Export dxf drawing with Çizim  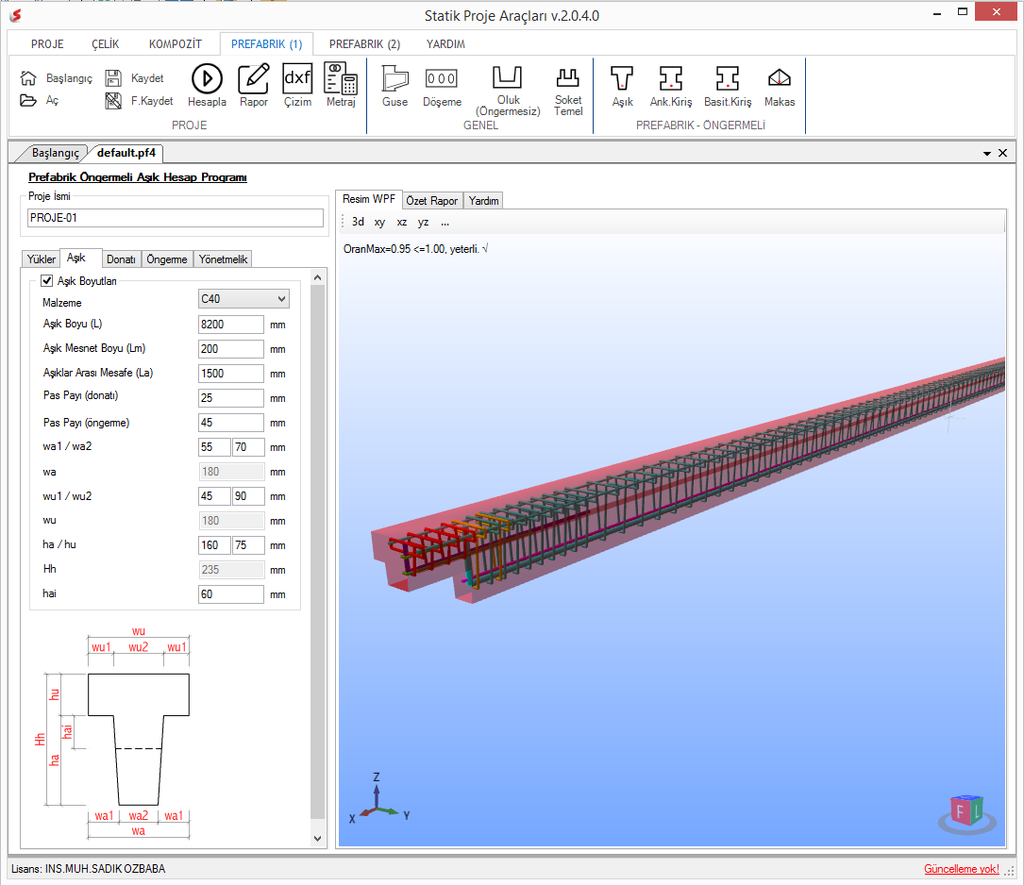[x=297, y=86]
